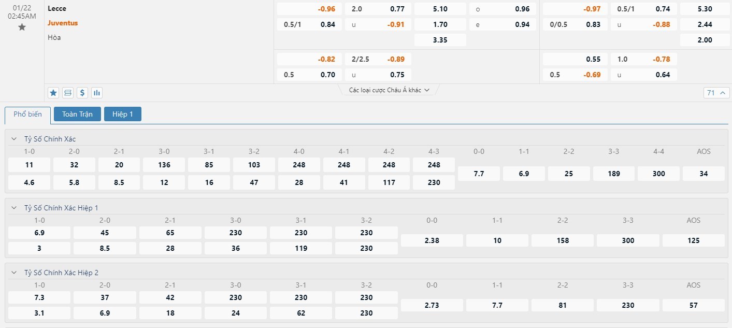Click the dollar sign icon
This screenshot has width=732, height=328.
click(x=82, y=93)
